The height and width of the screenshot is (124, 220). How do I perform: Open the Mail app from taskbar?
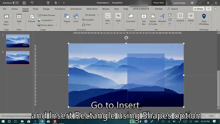pos(48,121)
